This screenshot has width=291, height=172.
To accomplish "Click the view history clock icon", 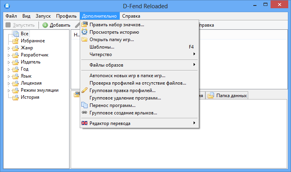I will tap(84, 32).
